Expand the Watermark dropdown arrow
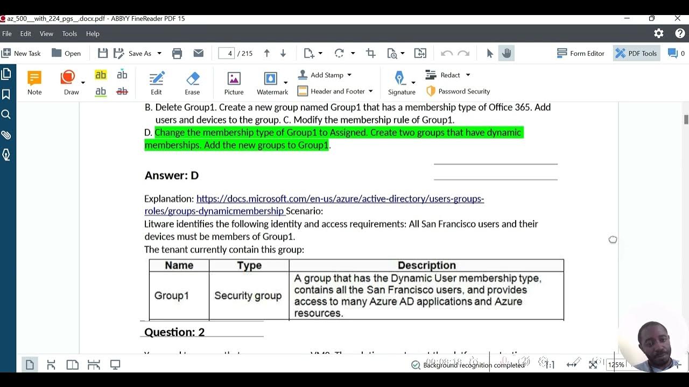This screenshot has height=387, width=689. click(285, 83)
